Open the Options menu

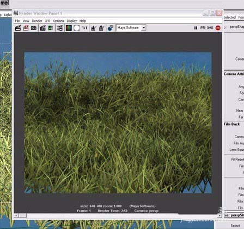pos(58,21)
